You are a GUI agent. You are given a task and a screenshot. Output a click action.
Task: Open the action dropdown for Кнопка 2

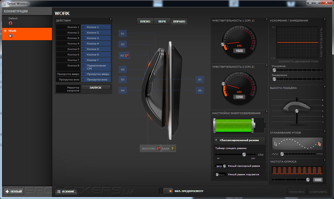coord(96,32)
